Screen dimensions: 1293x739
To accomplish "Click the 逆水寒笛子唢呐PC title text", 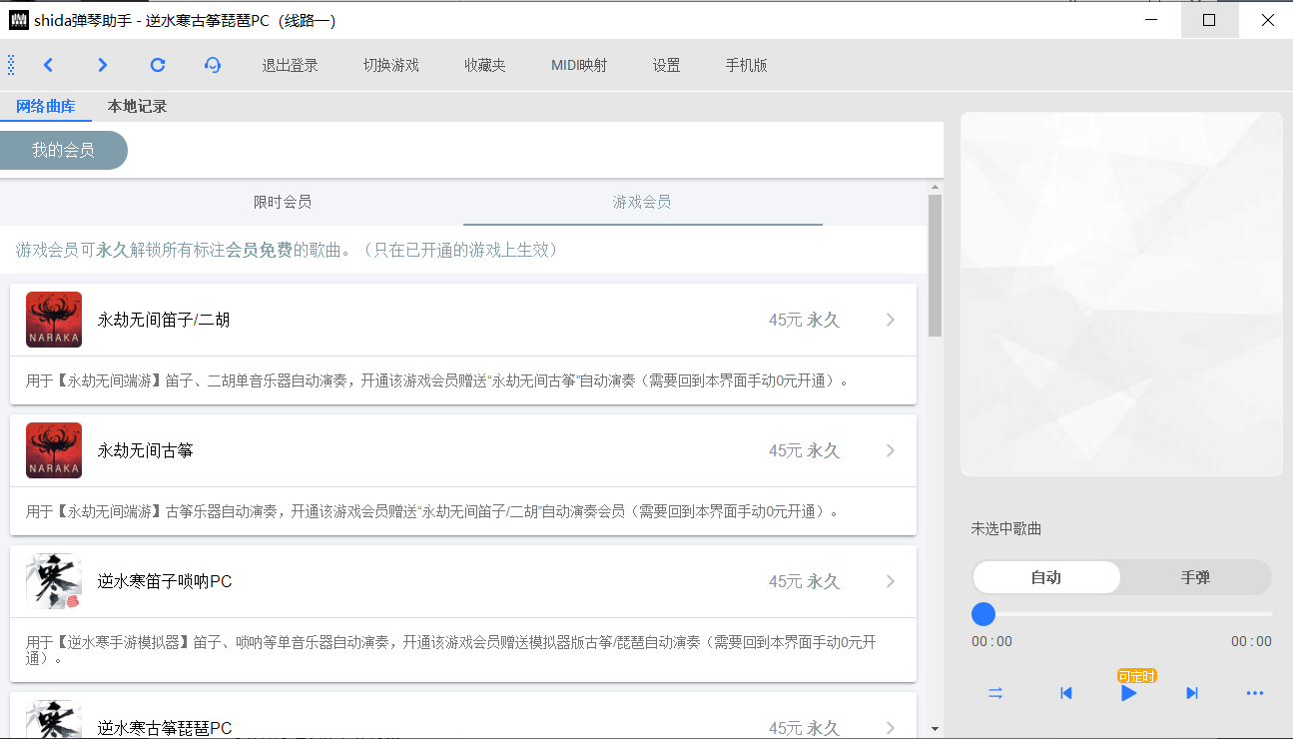I will [x=165, y=581].
